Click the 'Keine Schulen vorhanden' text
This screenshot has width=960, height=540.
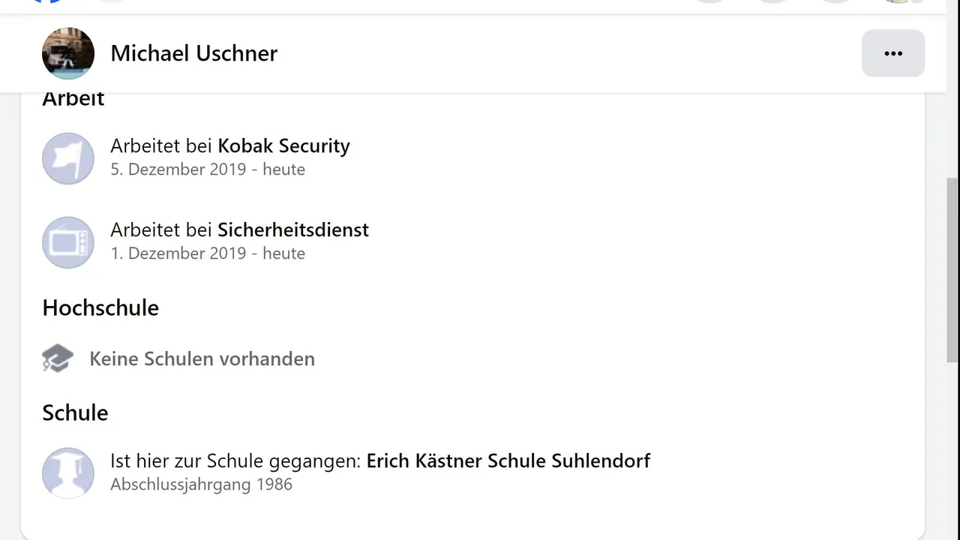pyautogui.click(x=202, y=358)
